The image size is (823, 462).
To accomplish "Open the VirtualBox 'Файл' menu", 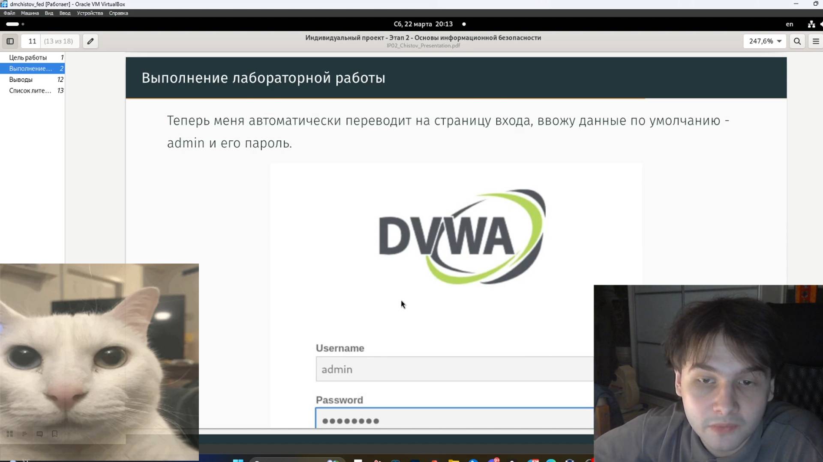I will (x=9, y=13).
